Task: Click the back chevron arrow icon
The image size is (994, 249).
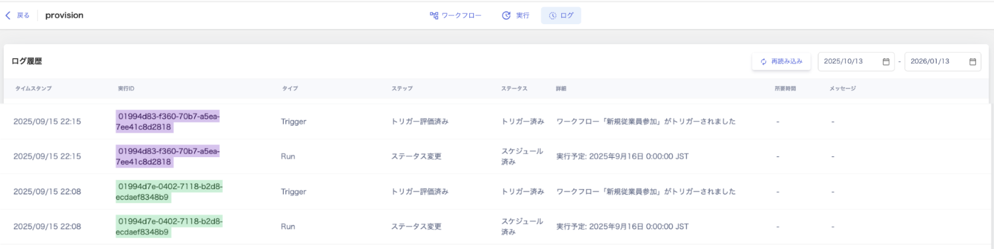Action: pos(8,16)
